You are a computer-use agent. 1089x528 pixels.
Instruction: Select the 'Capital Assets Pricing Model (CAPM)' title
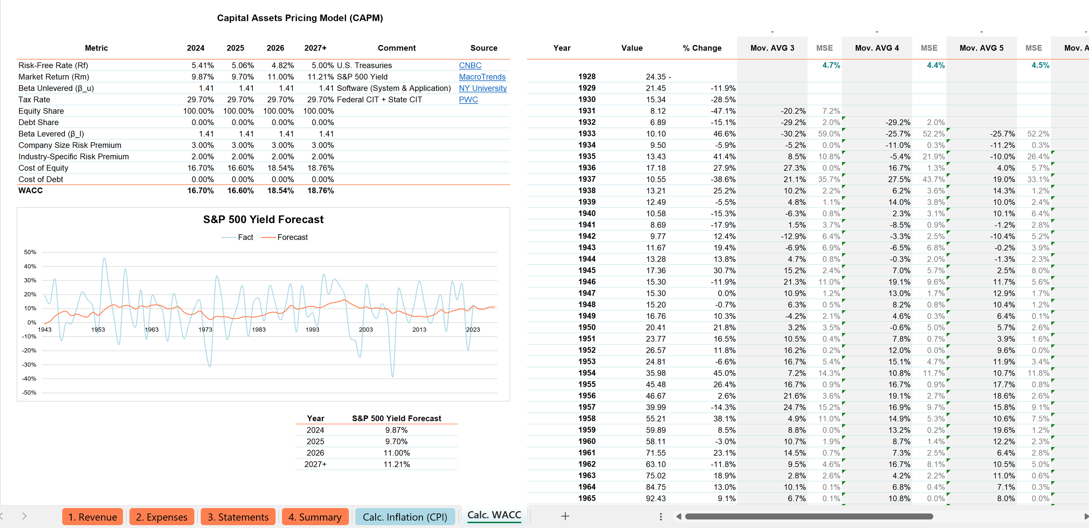pyautogui.click(x=300, y=18)
